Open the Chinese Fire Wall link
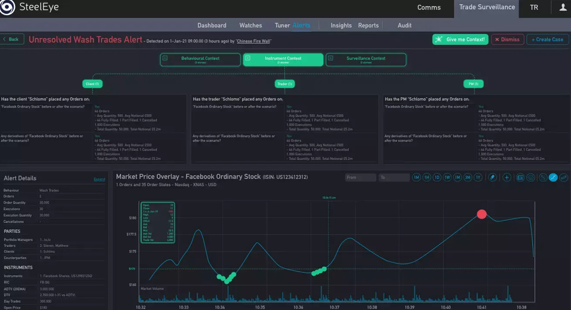Screen dimensions: 571x310 (x=253, y=41)
